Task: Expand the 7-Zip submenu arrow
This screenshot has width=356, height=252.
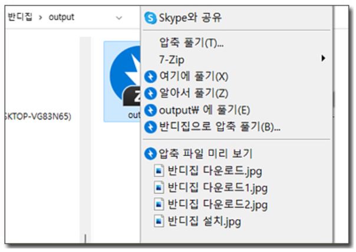Action: [323, 58]
